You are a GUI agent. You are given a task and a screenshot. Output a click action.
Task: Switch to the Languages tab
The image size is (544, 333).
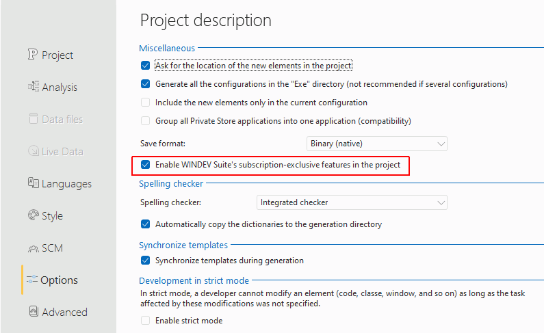(x=66, y=183)
